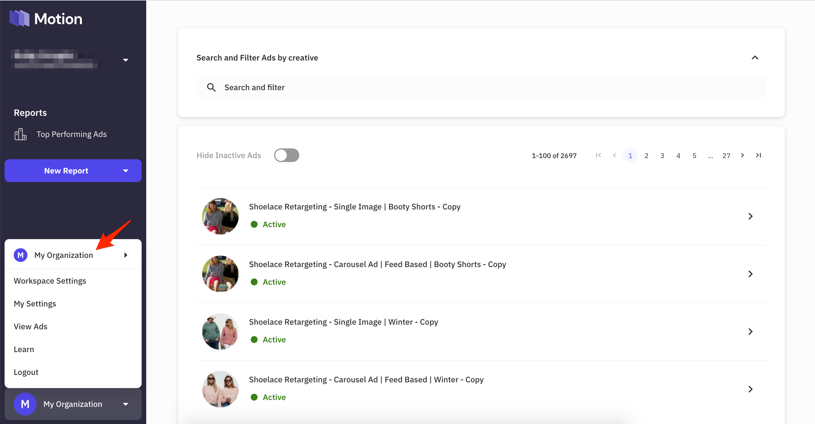Viewport: 815px width, 424px height.
Task: Jump to the first page of results
Action: pos(598,155)
